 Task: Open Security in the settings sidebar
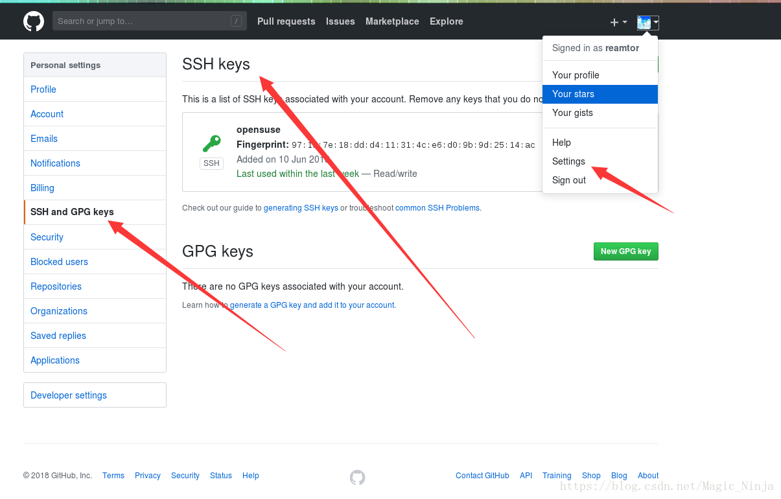[95, 237]
